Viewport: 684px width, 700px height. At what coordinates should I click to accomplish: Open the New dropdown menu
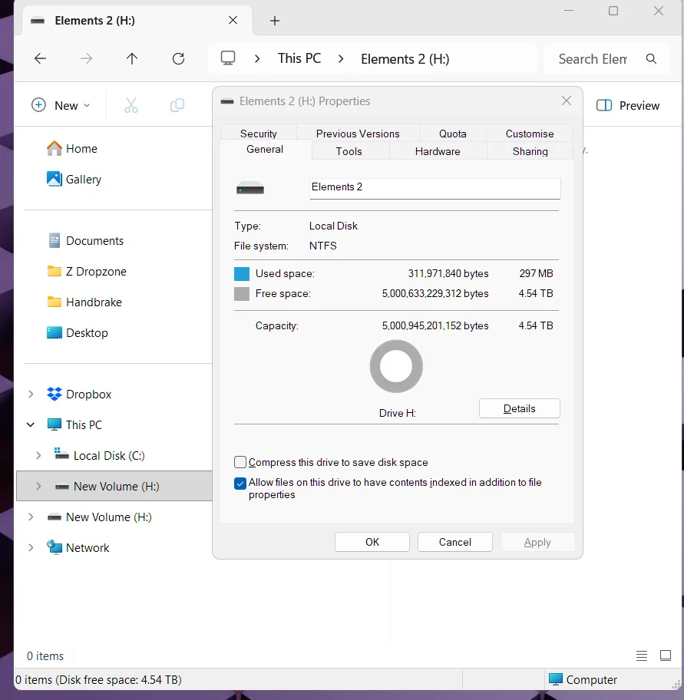[61, 105]
